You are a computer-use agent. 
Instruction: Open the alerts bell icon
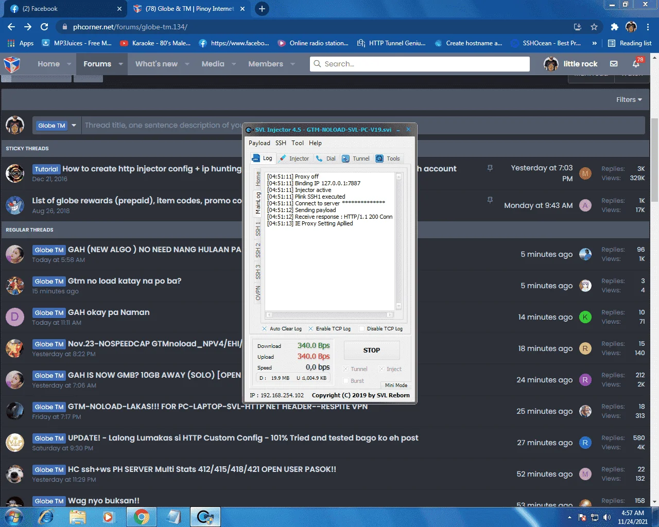pos(636,64)
